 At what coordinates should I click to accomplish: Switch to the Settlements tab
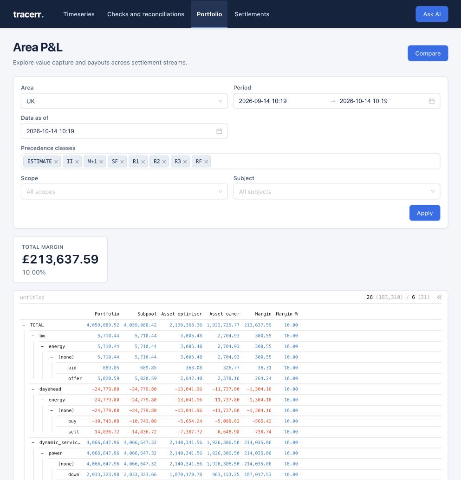click(x=252, y=14)
